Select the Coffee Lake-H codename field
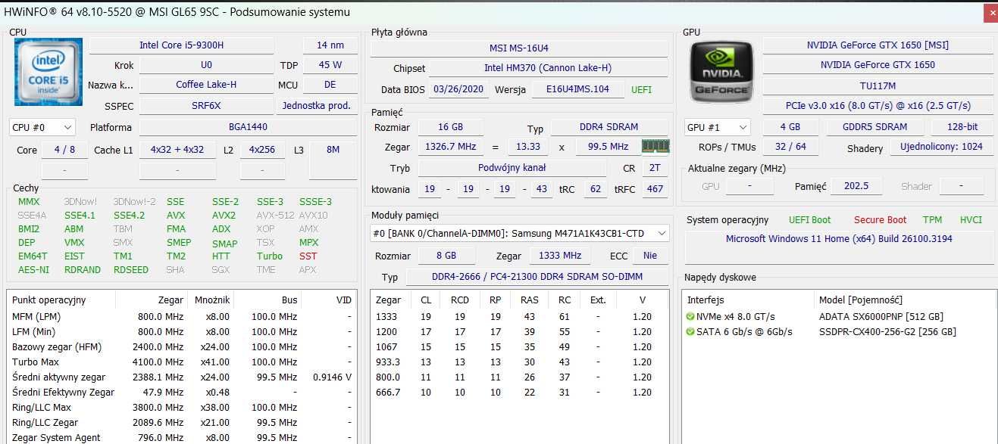This screenshot has width=998, height=444. pos(206,85)
